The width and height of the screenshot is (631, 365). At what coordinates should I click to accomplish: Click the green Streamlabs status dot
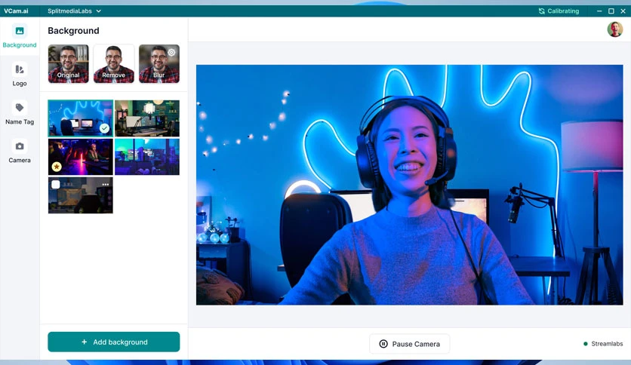[586, 344]
